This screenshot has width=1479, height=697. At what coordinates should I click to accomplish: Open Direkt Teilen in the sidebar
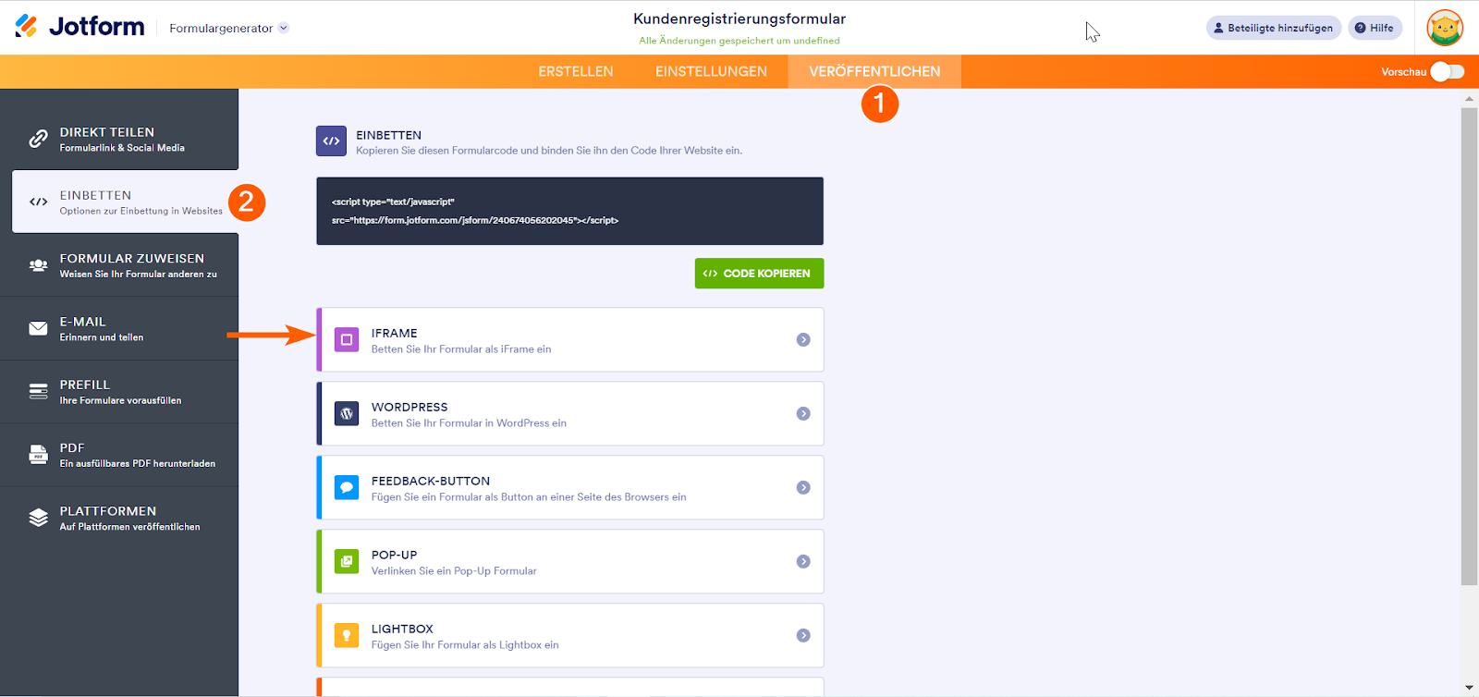click(x=119, y=139)
